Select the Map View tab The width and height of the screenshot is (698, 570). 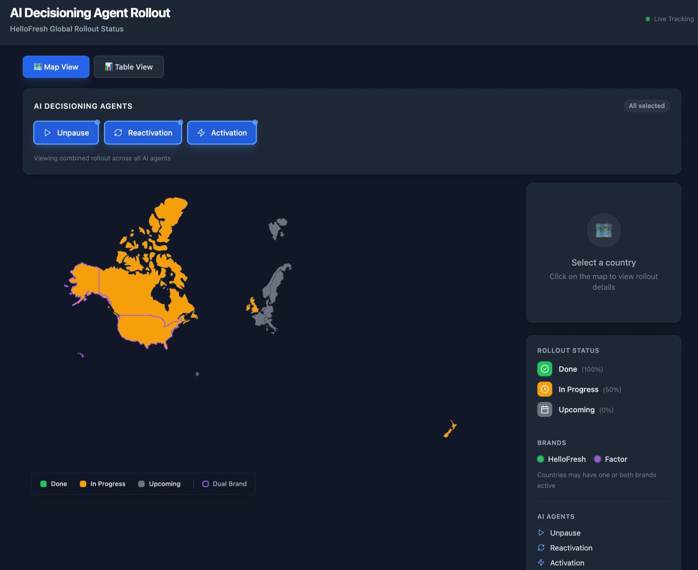tap(56, 67)
